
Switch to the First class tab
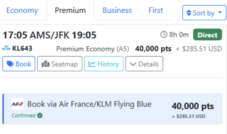pyautogui.click(x=156, y=10)
